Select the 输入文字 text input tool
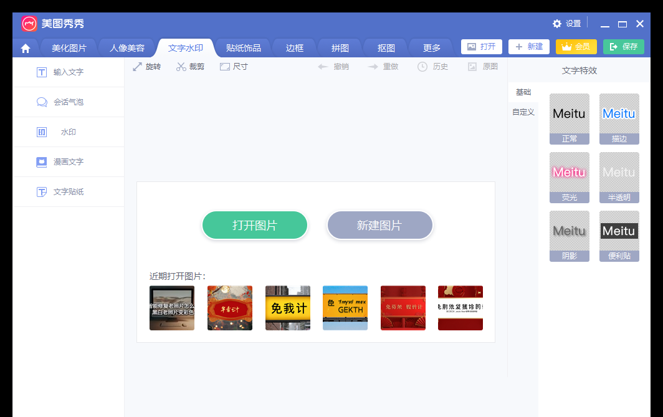Screen dimensions: 663x417 coord(69,72)
